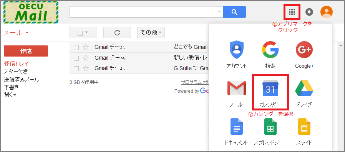
Task: Expand the 開く folder list
Action: coord(10,95)
